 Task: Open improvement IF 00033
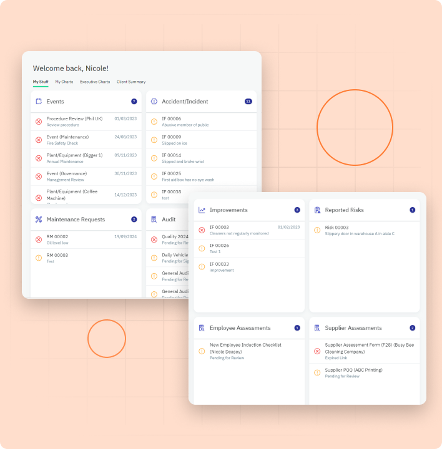249,267
